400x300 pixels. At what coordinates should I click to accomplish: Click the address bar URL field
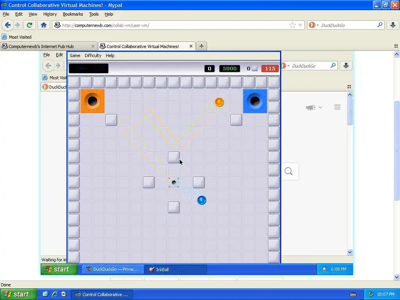tap(175, 25)
